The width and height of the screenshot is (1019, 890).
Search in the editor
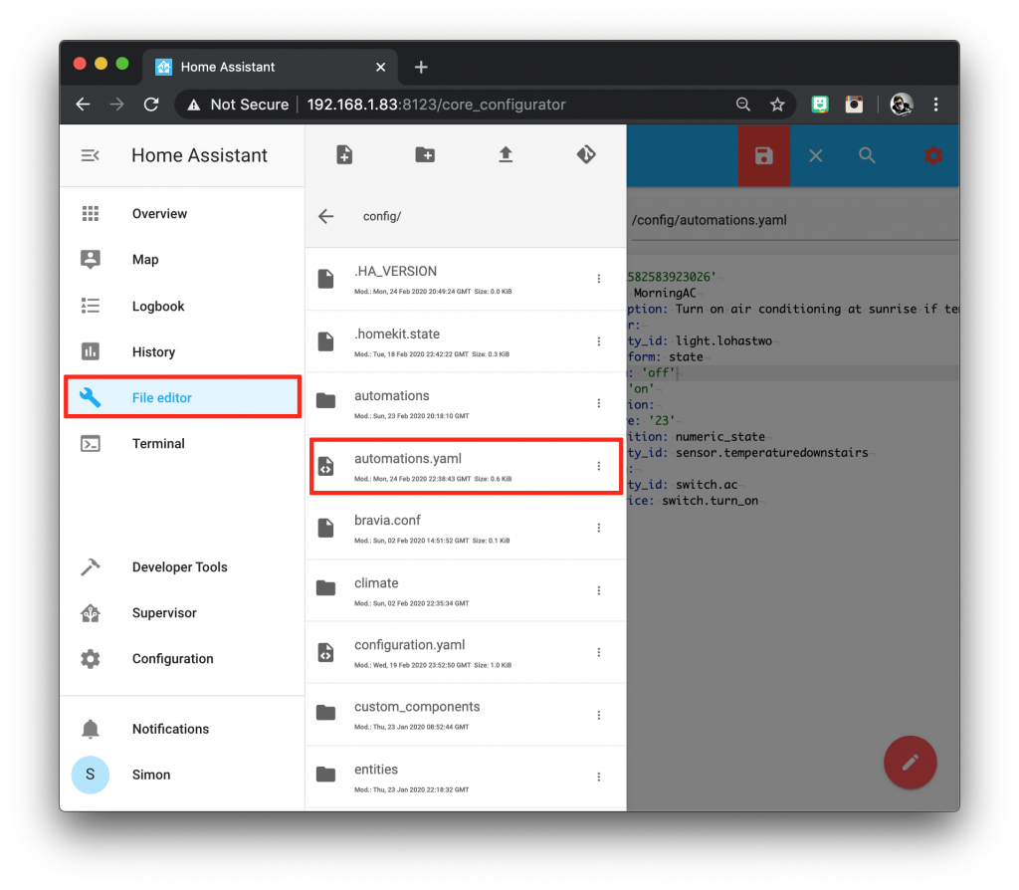coord(867,155)
